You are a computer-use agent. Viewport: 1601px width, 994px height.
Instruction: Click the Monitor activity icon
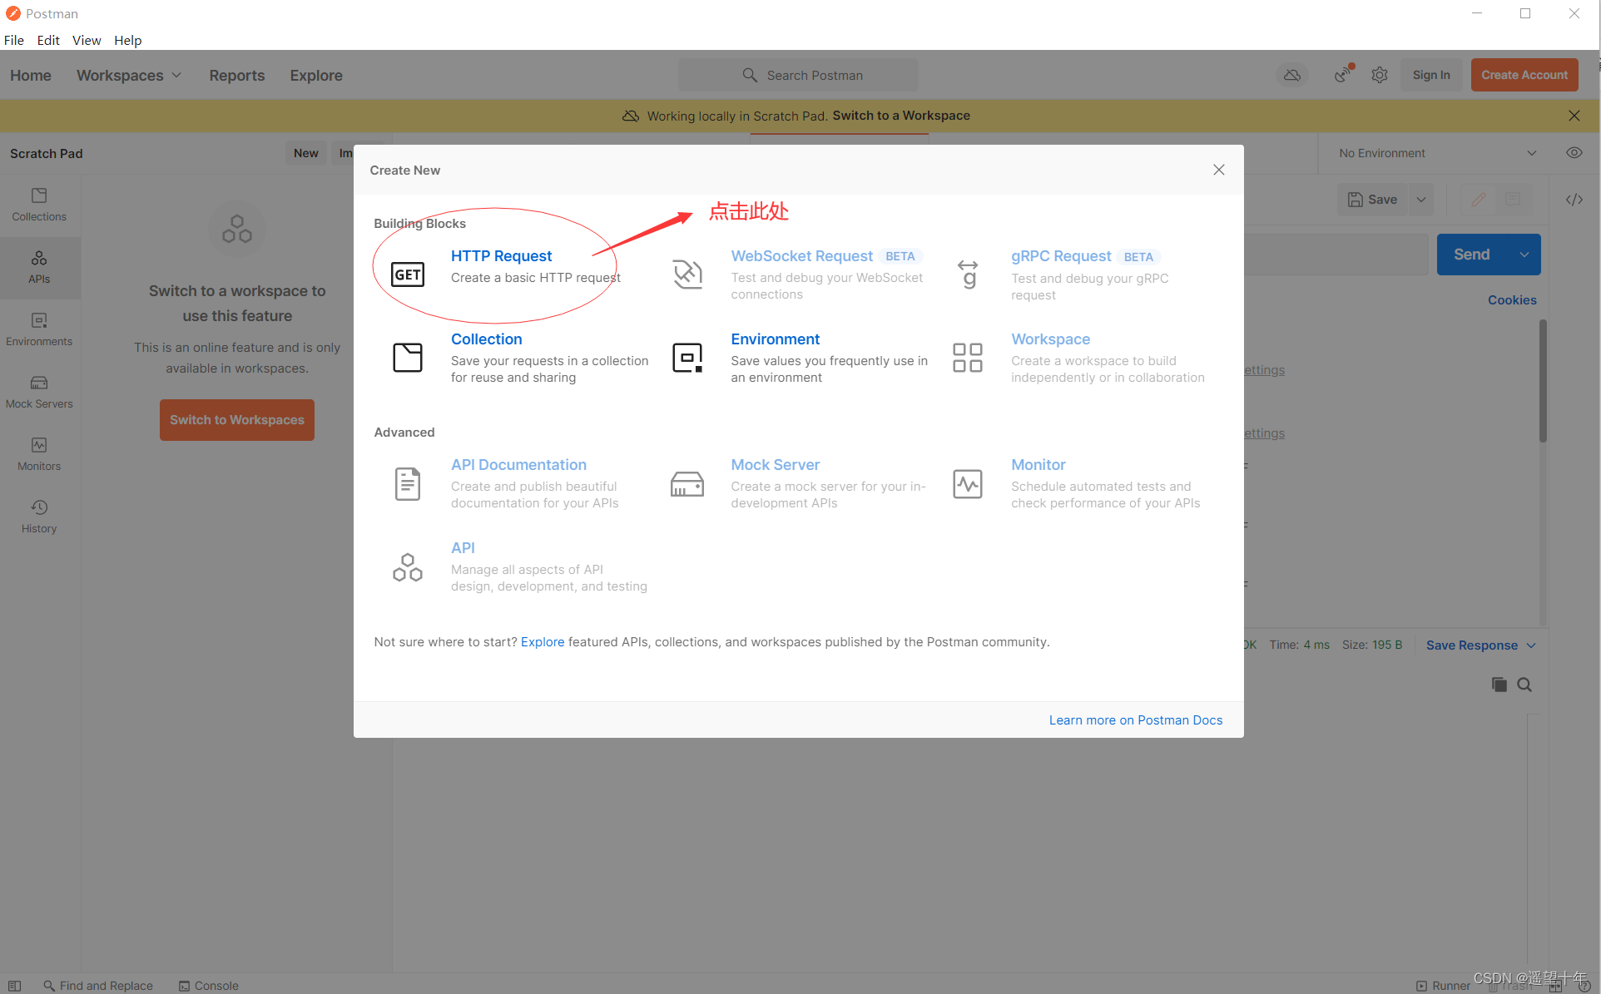(x=967, y=484)
